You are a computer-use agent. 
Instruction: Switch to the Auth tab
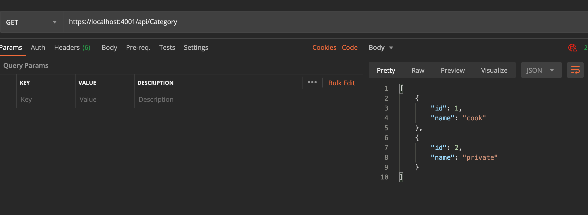38,48
